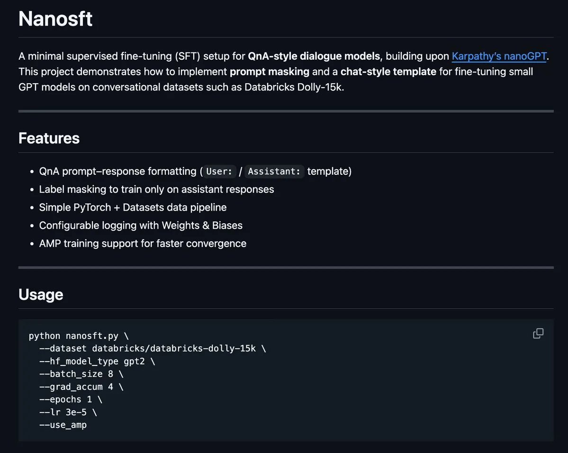Image resolution: width=568 pixels, height=453 pixels.
Task: Click the AMP training support bullet
Action: point(143,243)
